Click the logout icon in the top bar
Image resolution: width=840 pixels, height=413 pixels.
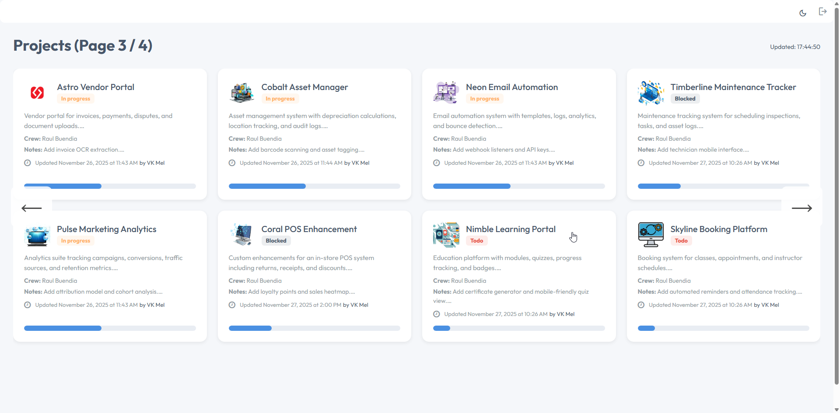[822, 11]
